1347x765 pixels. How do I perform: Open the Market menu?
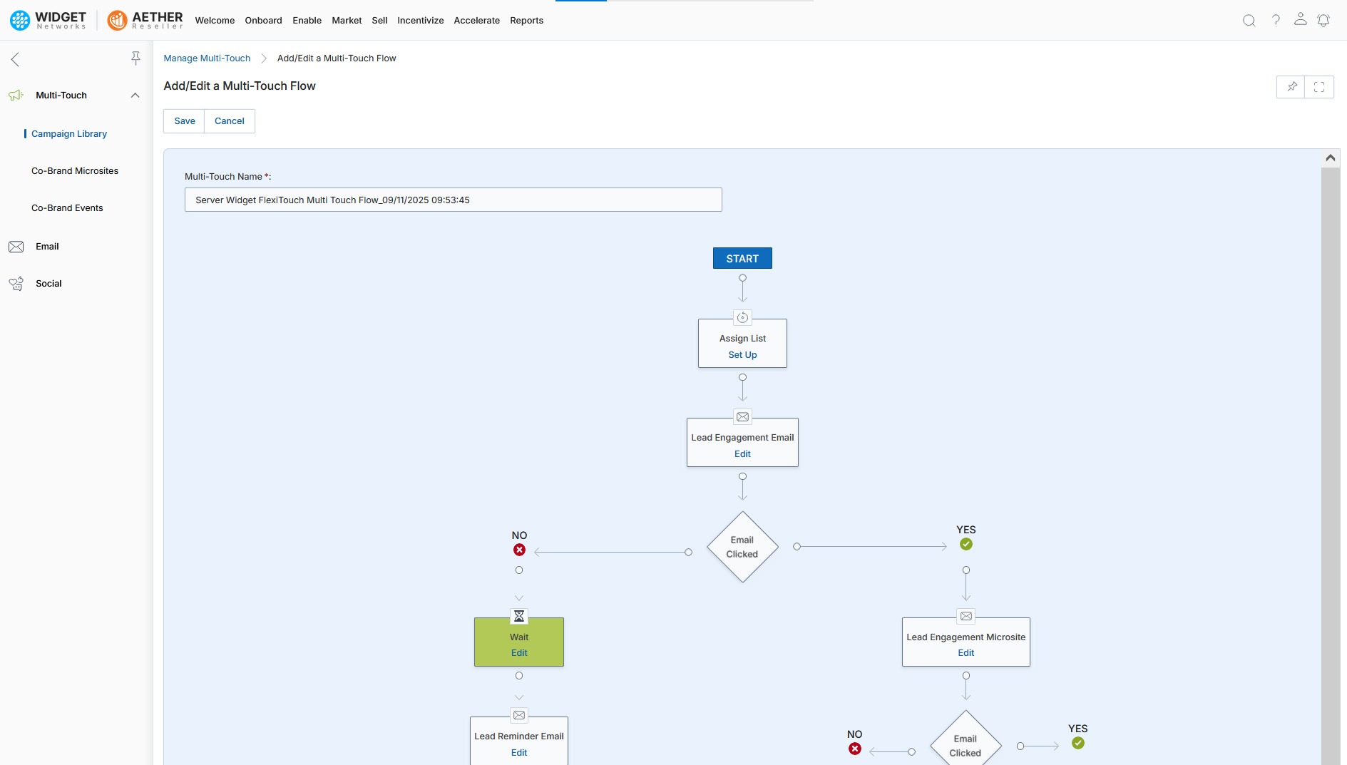click(347, 21)
